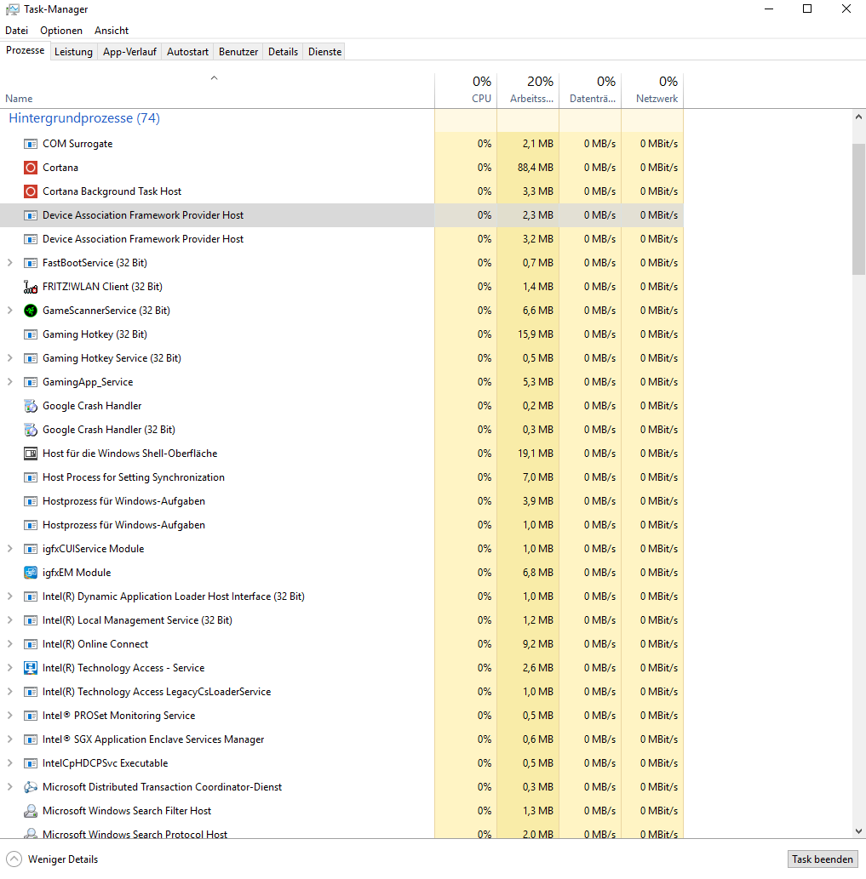The width and height of the screenshot is (866, 879).
Task: Sort by the Netzwerk column header
Action: (x=653, y=89)
